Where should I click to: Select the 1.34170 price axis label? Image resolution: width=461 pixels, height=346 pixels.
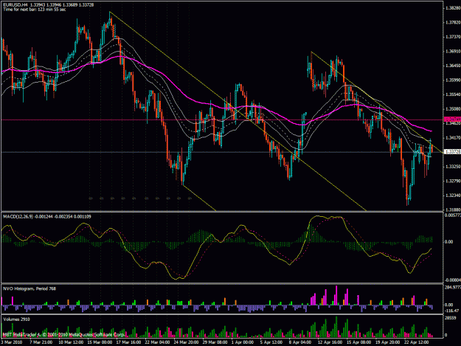tap(453, 137)
